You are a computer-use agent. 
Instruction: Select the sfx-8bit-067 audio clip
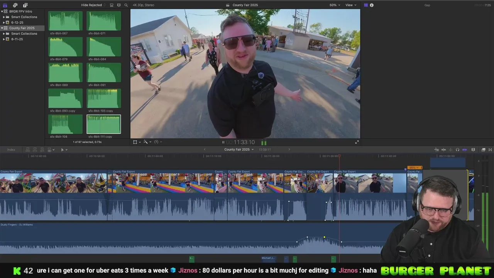click(65, 21)
